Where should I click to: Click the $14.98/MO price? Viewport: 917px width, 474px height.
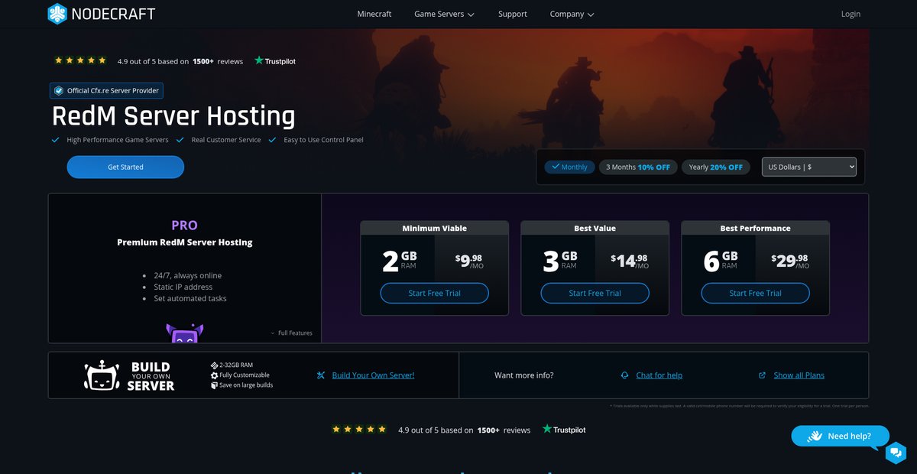tap(629, 261)
